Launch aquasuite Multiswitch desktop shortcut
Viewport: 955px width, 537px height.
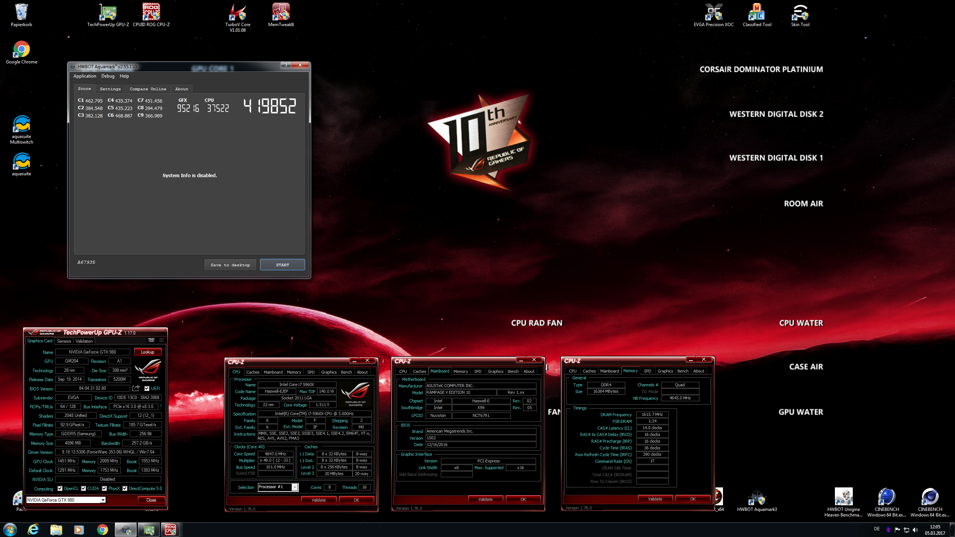(21, 129)
